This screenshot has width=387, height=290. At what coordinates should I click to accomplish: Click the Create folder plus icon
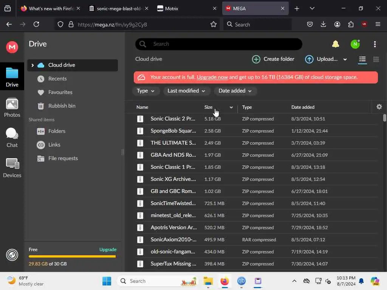[x=256, y=59]
